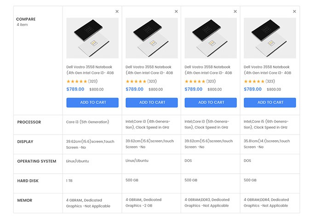The image size is (314, 221).
Task: Open third product's thumbnail image
Action: (x=211, y=38)
